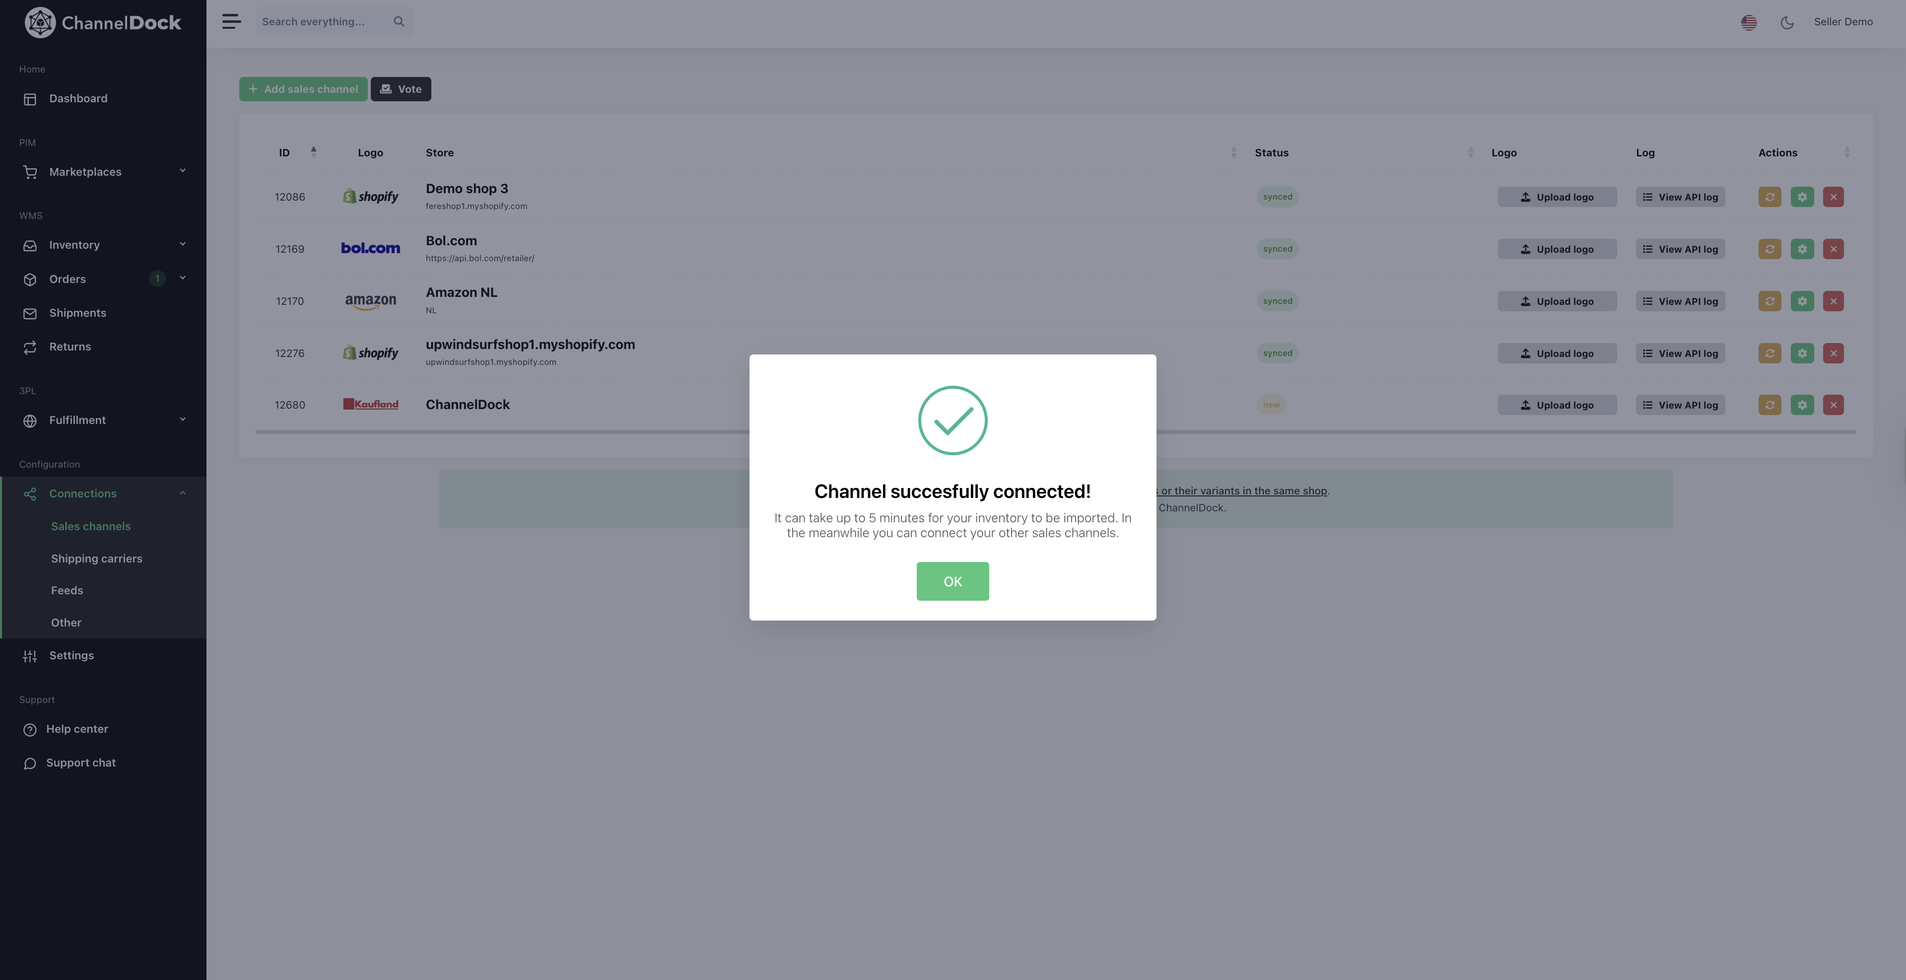Select Shipping carriers submenu item

click(x=96, y=559)
